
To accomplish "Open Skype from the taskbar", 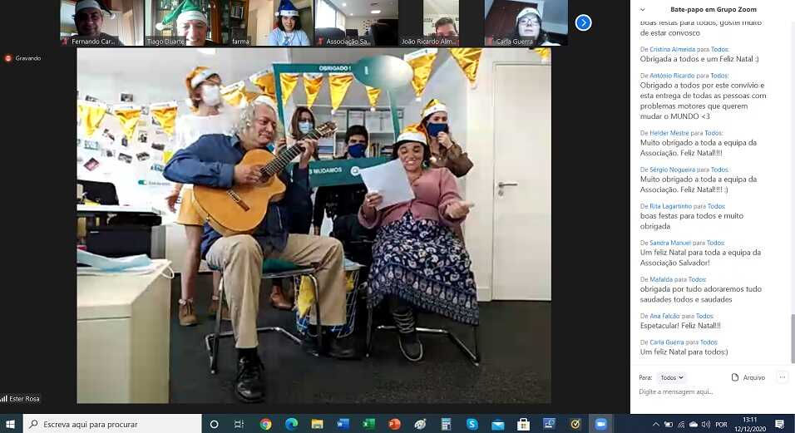I will pos(472,424).
